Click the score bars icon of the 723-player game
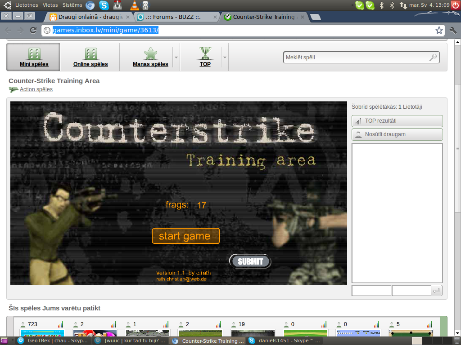The image size is (461, 345). [x=61, y=324]
